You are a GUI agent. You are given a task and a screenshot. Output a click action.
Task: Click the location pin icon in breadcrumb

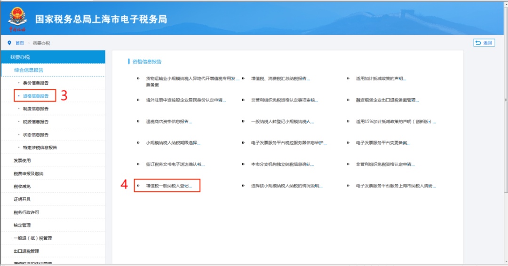tap(9, 43)
